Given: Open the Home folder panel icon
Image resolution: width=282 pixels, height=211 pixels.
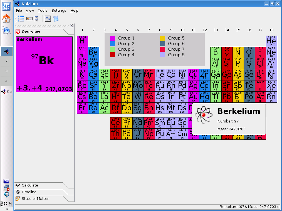Looking at the screenshot, I should pos(6,18).
